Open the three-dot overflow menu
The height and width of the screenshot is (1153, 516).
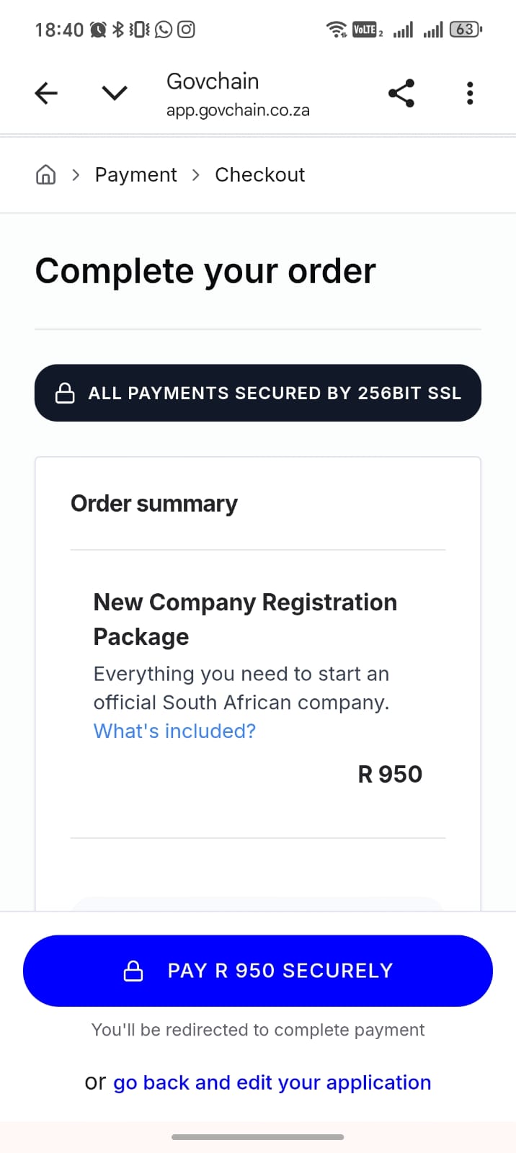tap(470, 93)
